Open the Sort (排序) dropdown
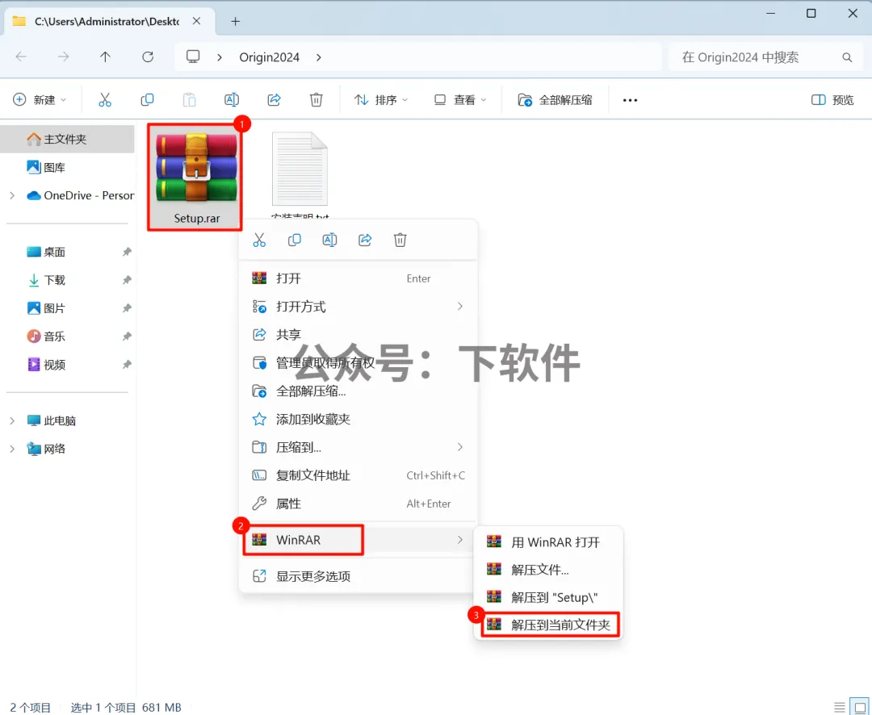The width and height of the screenshot is (872, 715). pos(381,100)
